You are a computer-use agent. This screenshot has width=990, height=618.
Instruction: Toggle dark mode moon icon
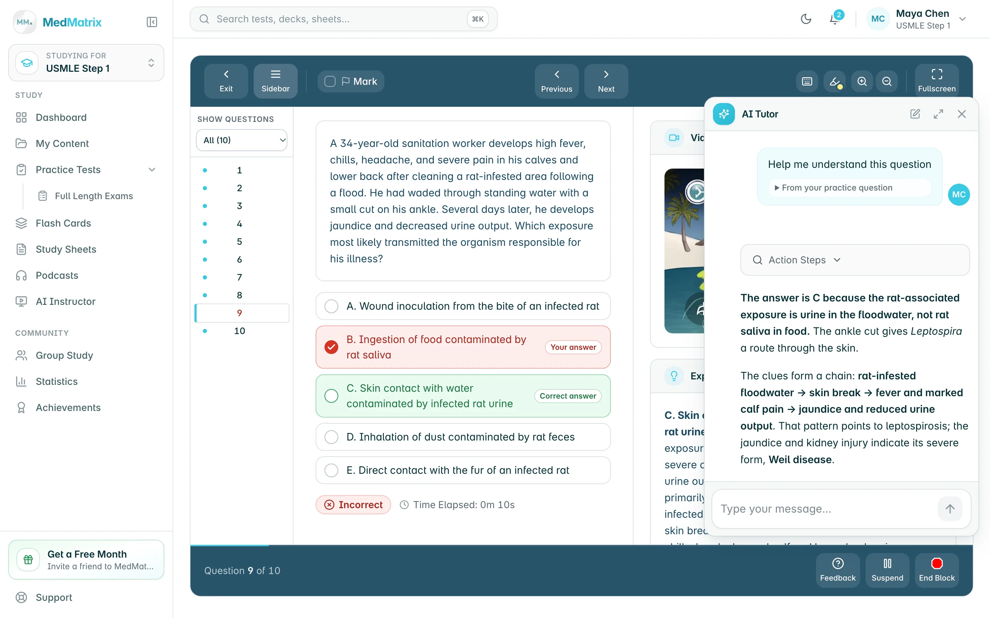tap(805, 19)
